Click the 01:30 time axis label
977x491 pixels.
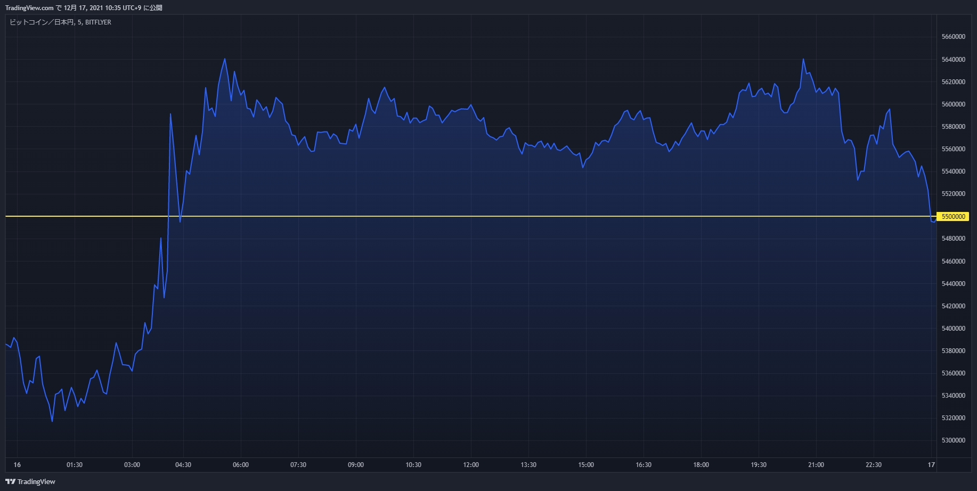point(75,465)
